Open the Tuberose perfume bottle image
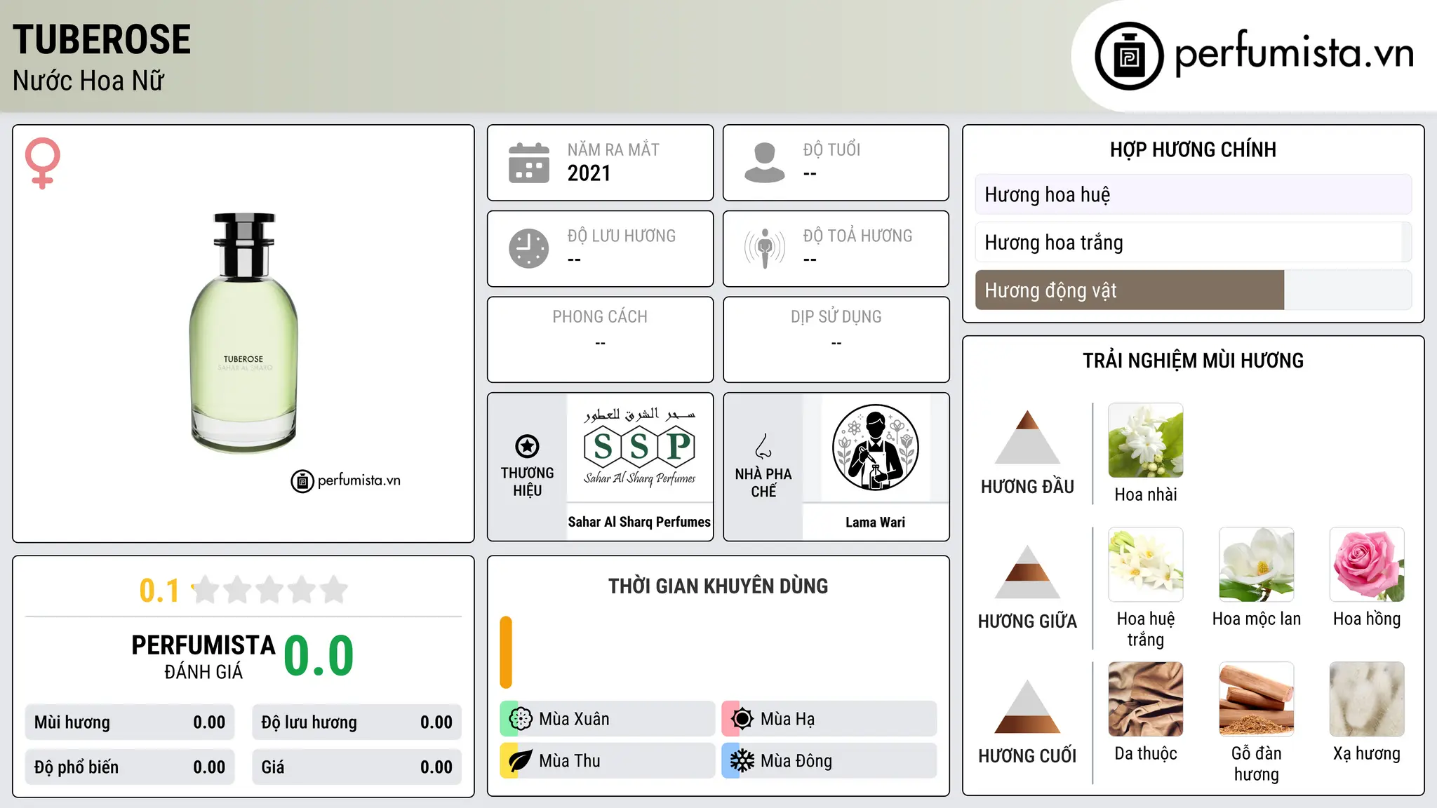 point(243,333)
